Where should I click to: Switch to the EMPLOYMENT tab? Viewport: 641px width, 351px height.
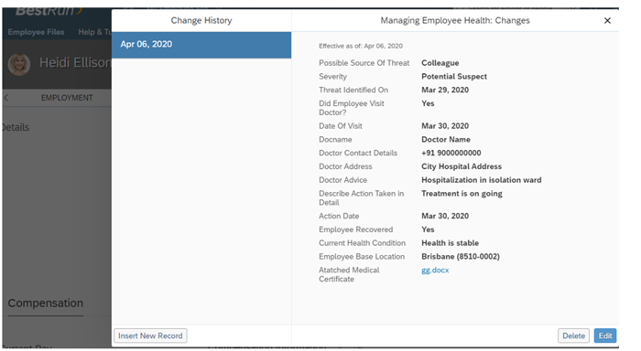(67, 98)
